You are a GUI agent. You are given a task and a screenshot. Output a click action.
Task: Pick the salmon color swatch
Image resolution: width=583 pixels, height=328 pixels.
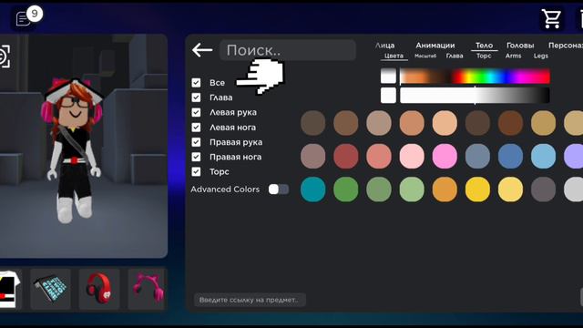tap(379, 156)
